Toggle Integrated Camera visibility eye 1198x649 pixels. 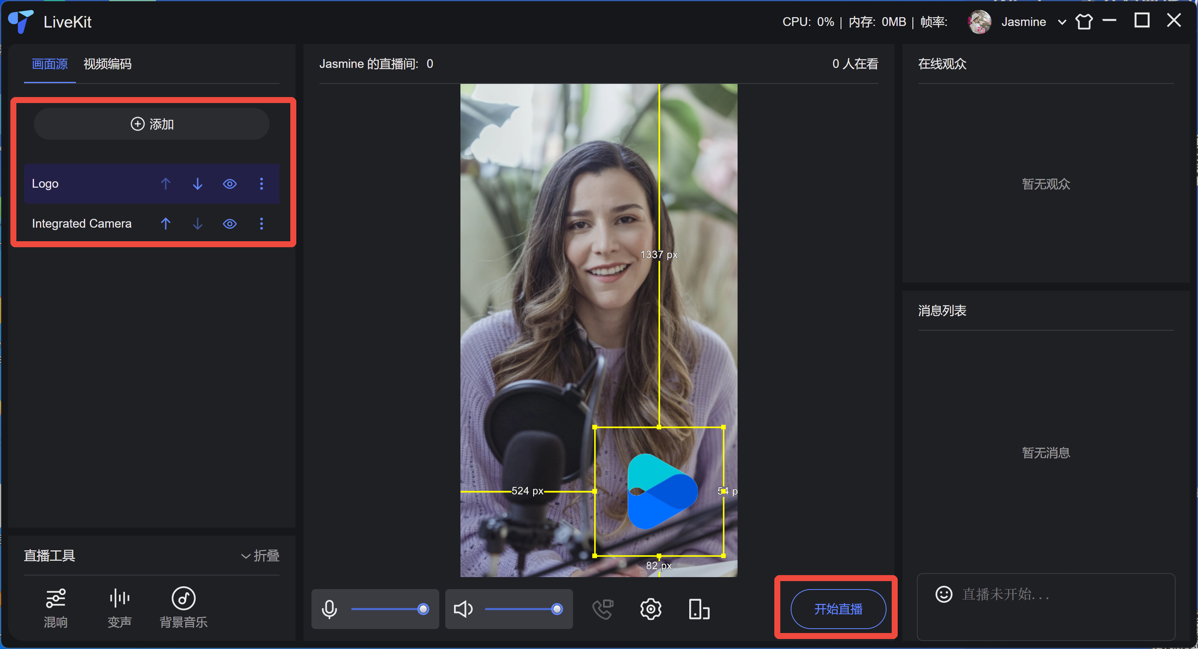point(230,224)
